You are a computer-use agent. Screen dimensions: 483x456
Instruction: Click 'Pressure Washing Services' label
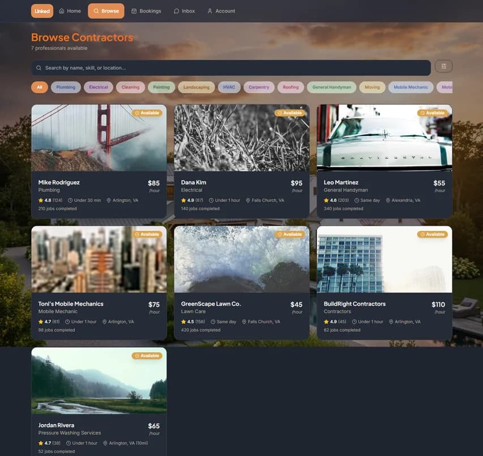coord(70,433)
